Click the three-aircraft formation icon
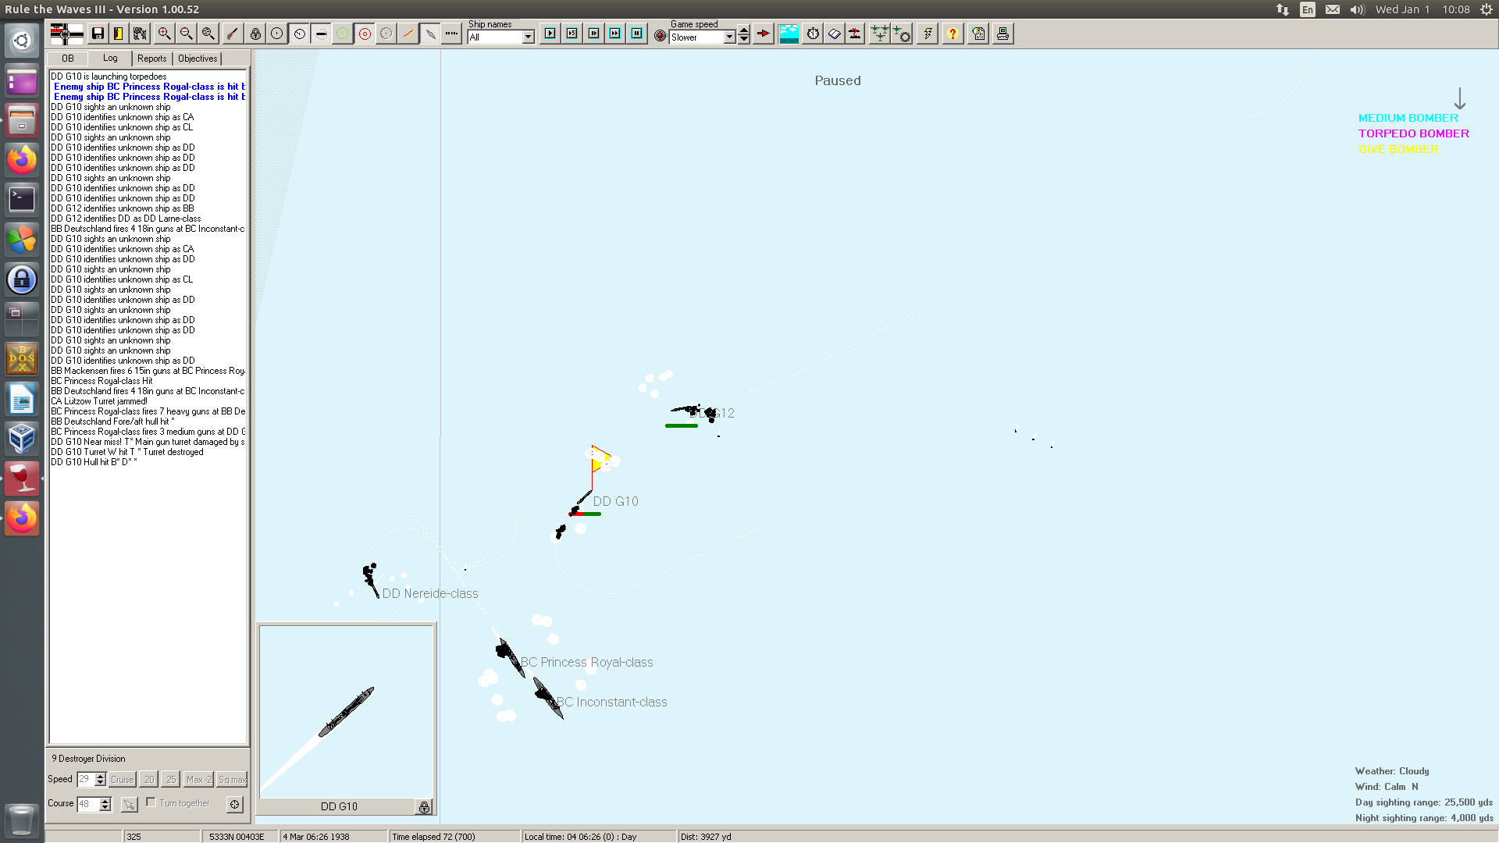This screenshot has height=843, width=1499. tap(879, 34)
